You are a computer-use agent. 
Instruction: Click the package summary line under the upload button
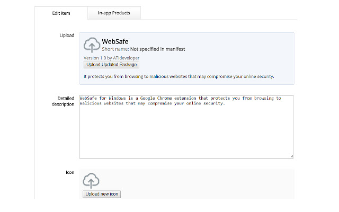point(179,77)
